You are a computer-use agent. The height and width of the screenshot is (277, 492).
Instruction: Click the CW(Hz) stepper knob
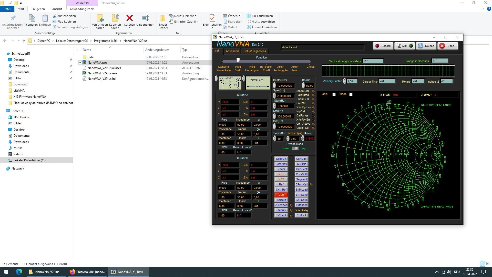(x=274, y=126)
